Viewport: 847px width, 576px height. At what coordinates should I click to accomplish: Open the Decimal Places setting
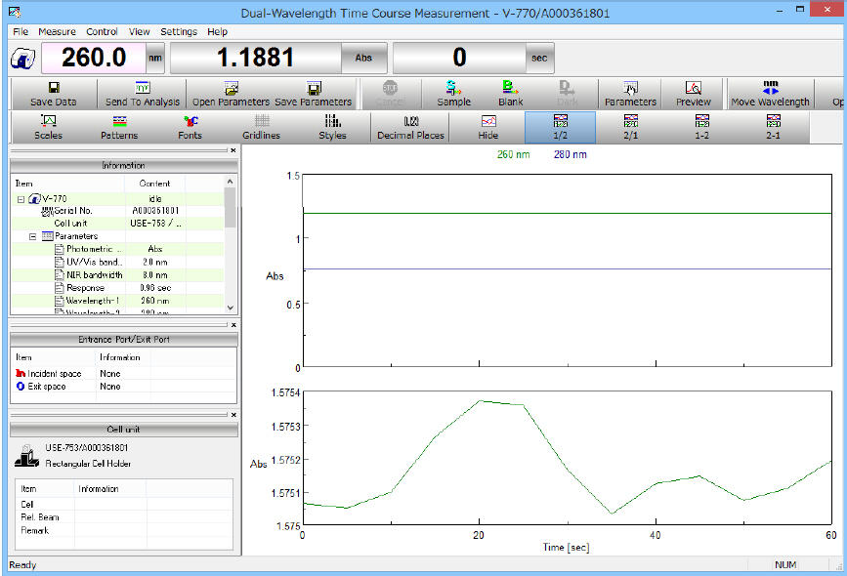click(x=410, y=127)
